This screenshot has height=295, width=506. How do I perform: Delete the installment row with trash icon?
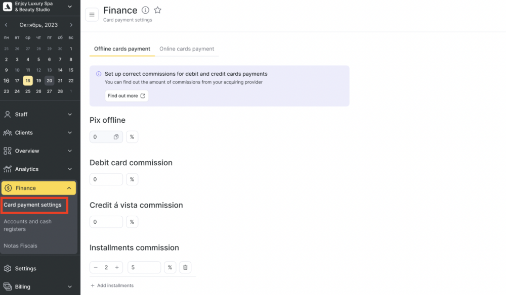coord(185,267)
